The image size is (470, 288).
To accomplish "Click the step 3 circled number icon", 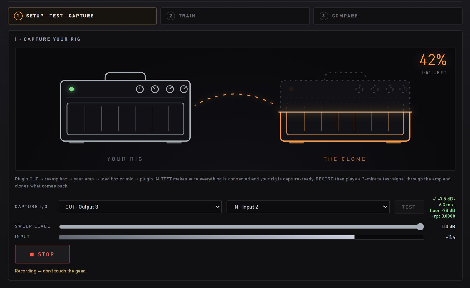I will [324, 16].
